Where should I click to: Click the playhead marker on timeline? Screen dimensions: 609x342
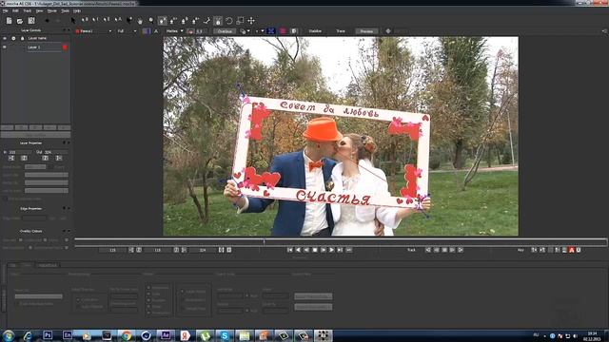coord(264,242)
